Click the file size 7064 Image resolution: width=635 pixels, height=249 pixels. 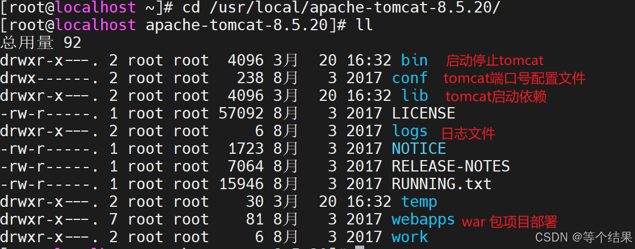[246, 166]
